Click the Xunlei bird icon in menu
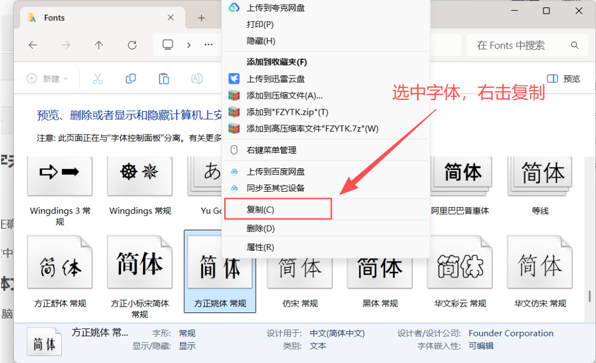Screen dimensions: 596x363 click(x=234, y=79)
